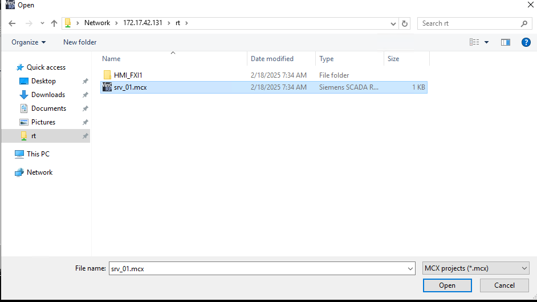Click the pin icon next to rt

point(85,136)
